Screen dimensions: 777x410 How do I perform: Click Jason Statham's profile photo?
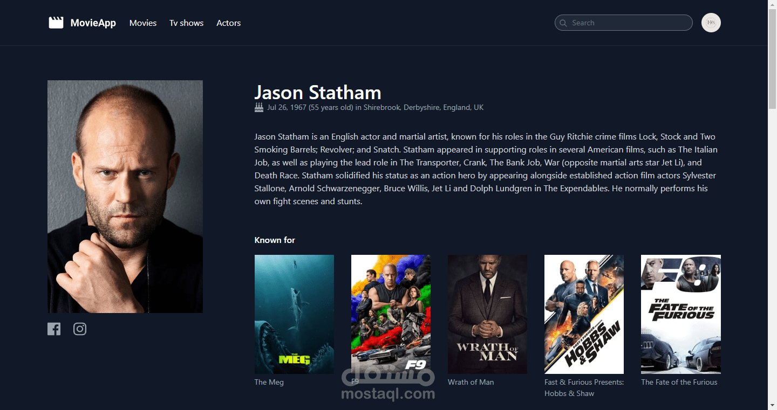point(125,197)
